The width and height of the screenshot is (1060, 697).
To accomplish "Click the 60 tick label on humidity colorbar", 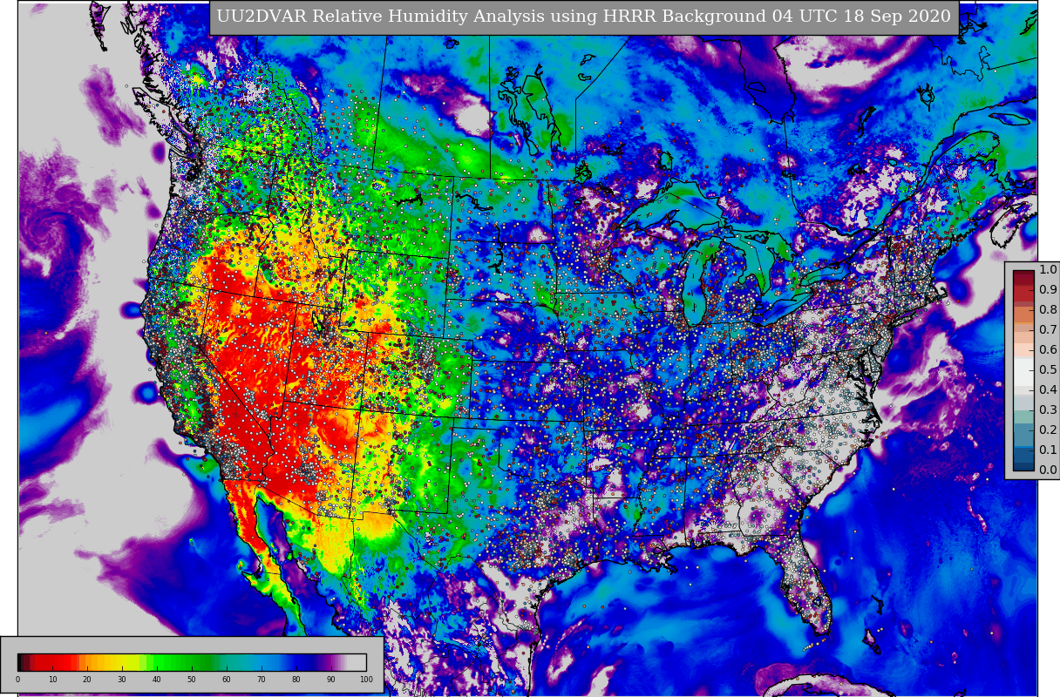I will 227,680.
